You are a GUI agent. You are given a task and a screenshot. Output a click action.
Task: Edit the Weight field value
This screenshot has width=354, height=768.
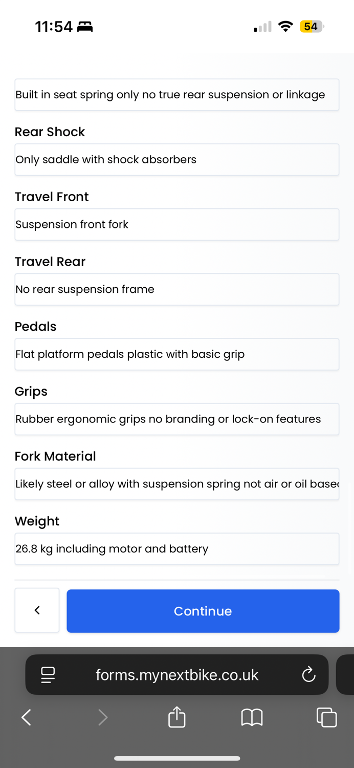point(177,549)
